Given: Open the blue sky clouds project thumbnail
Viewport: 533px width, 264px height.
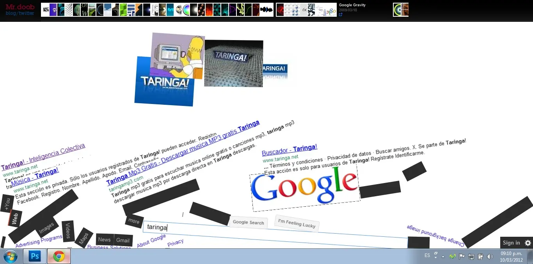Looking at the screenshot, I should [108, 10].
